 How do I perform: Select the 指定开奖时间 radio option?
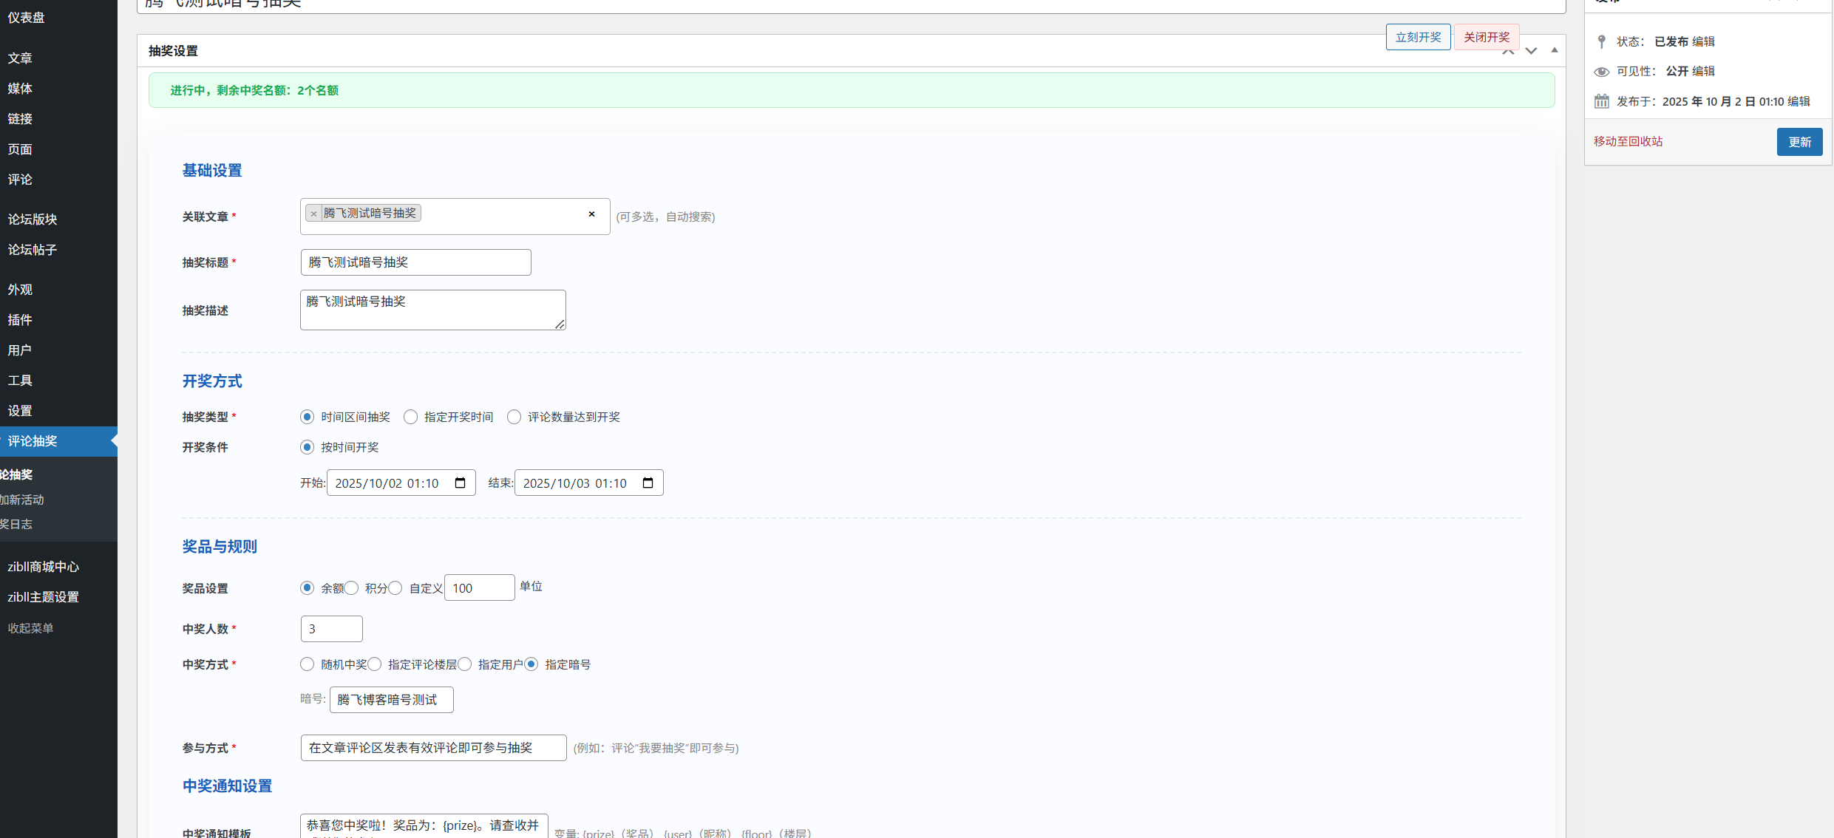[x=411, y=417]
